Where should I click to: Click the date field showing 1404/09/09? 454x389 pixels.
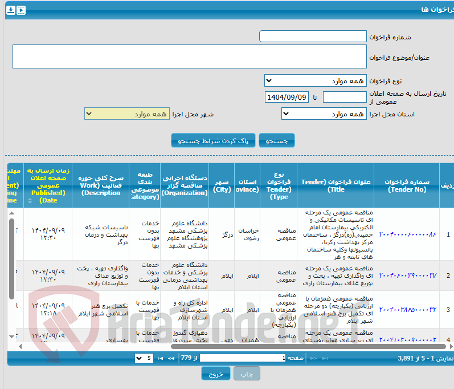click(287, 97)
